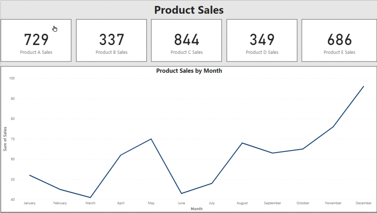Select the March low point on the line

[90, 197]
